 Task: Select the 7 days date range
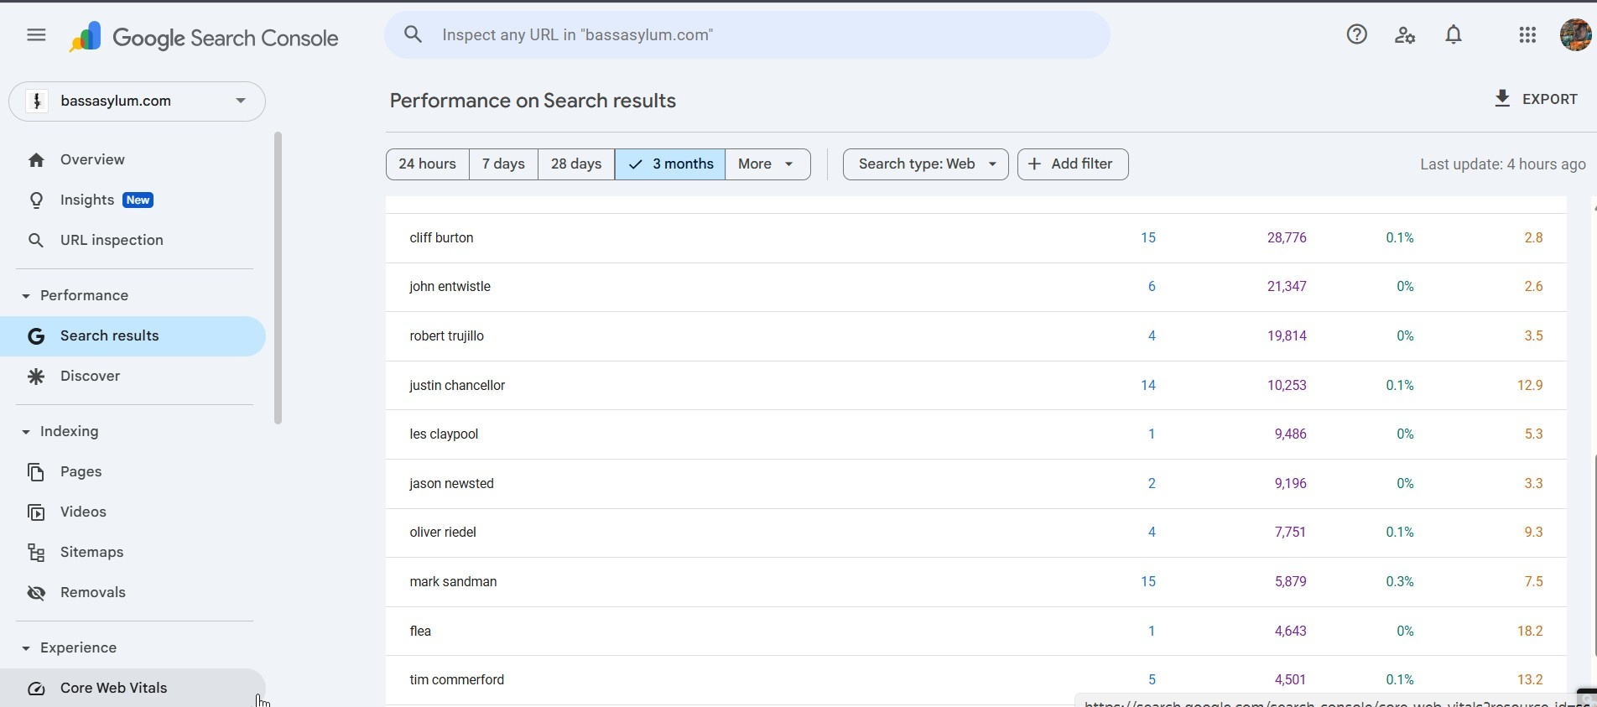coord(503,164)
